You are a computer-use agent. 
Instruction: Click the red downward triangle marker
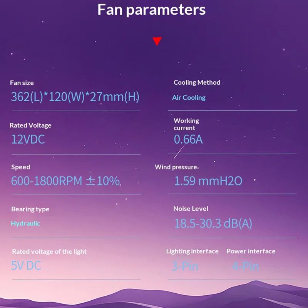(157, 41)
